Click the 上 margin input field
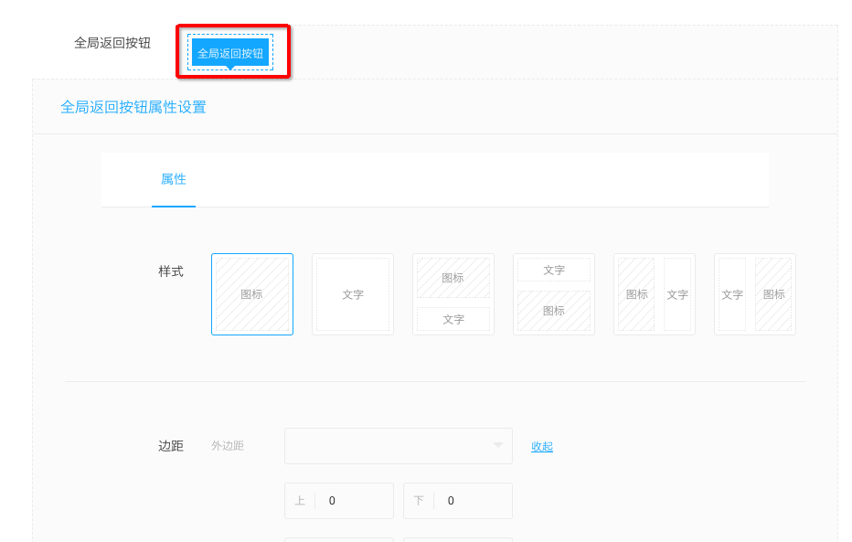Image resolution: width=852 pixels, height=542 pixels. (x=339, y=501)
